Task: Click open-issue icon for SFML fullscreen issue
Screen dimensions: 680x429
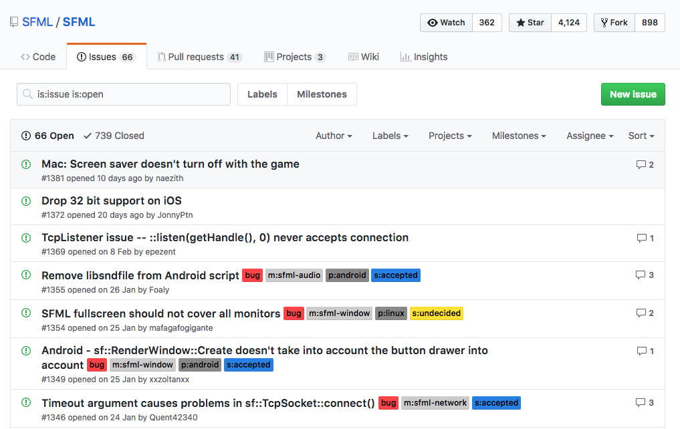Action: pos(26,313)
